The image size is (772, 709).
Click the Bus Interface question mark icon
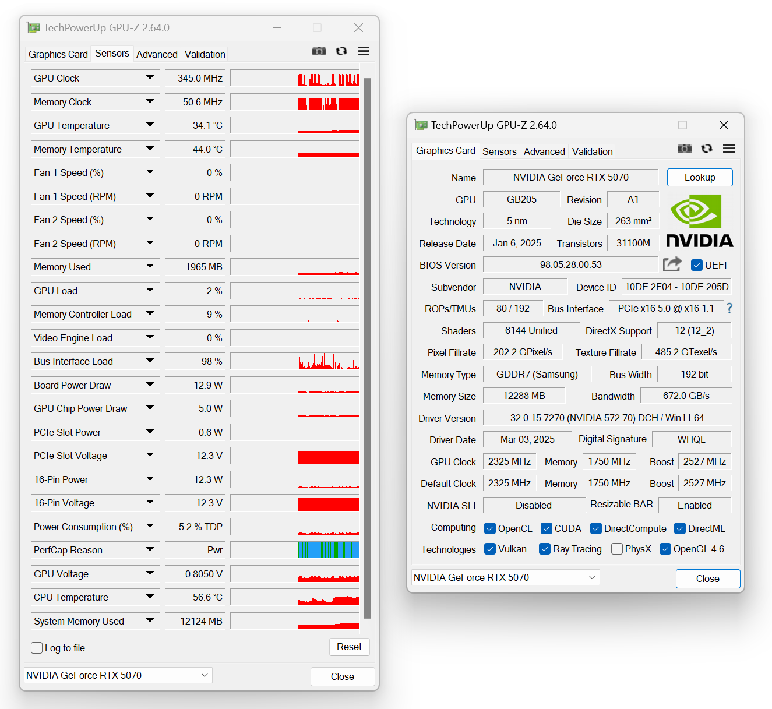729,308
